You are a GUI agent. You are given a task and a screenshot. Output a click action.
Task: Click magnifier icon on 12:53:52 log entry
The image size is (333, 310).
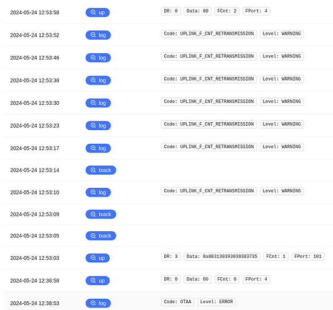coord(93,35)
